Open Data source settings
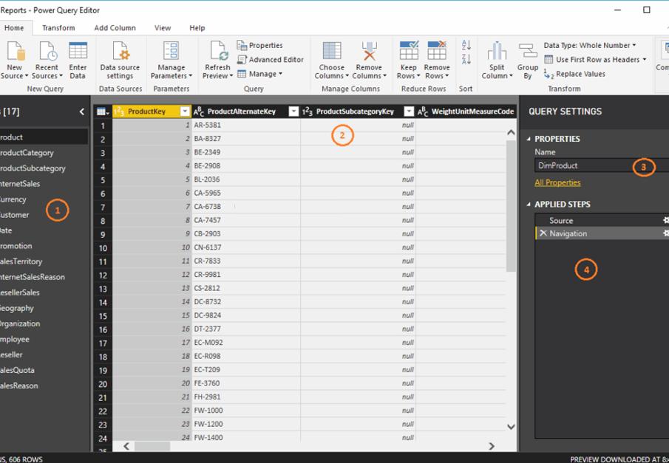 coord(120,52)
